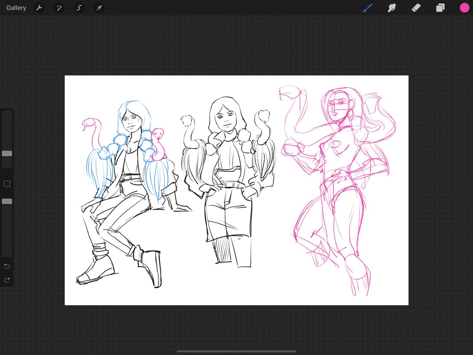Tap the square Modify button in sidebar
The height and width of the screenshot is (355, 473).
click(x=7, y=184)
